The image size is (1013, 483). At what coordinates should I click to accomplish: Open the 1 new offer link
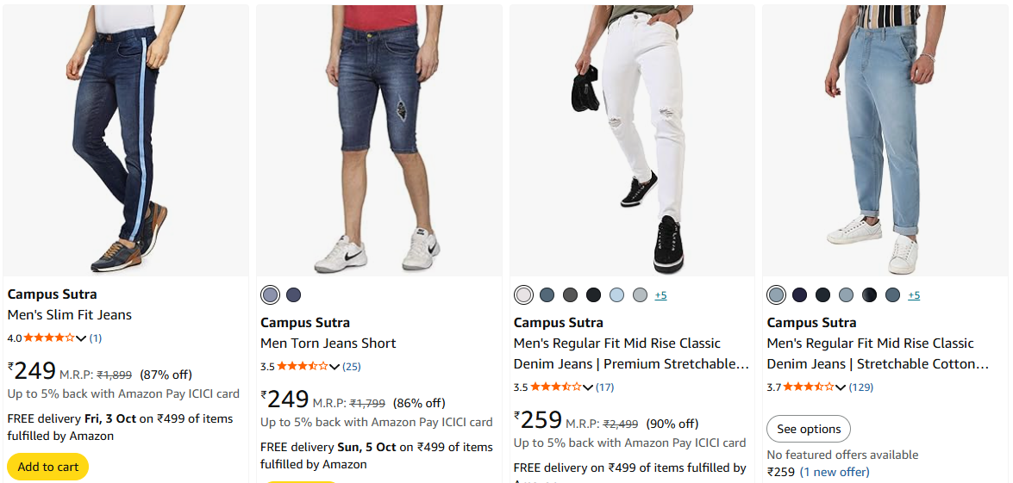click(x=835, y=472)
